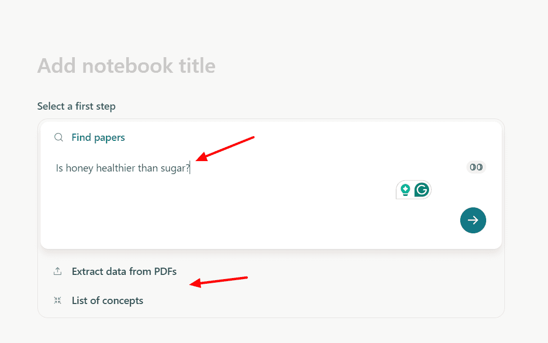Click the coins credits icon
The image size is (548, 343).
pyautogui.click(x=476, y=167)
